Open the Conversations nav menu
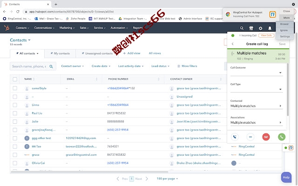The height and width of the screenshot is (186, 298). point(44,28)
